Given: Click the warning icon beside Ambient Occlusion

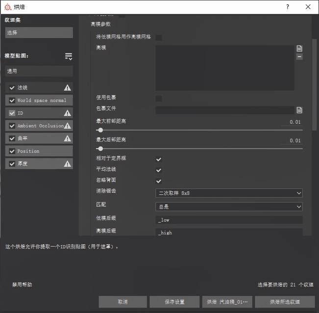Looking at the screenshot, I should pyautogui.click(x=67, y=126).
